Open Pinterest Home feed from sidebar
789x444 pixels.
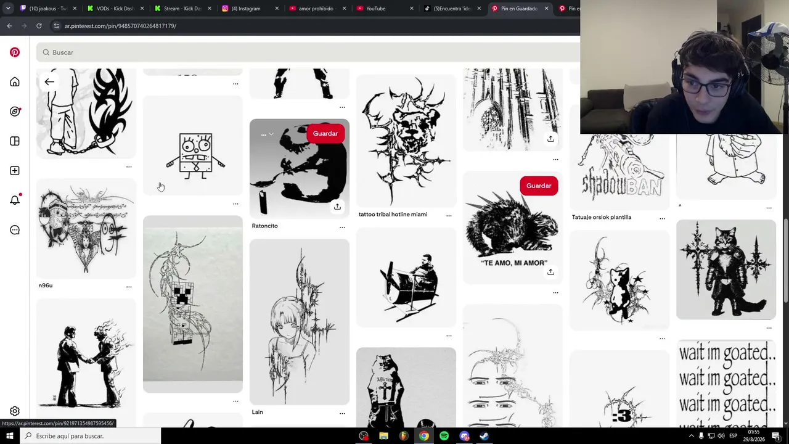pos(15,82)
